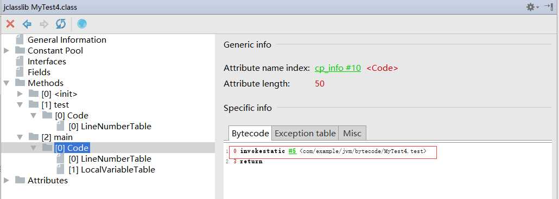Click the jclasslib MyTest4.class title
This screenshot has width=559, height=199.
(x=40, y=7)
